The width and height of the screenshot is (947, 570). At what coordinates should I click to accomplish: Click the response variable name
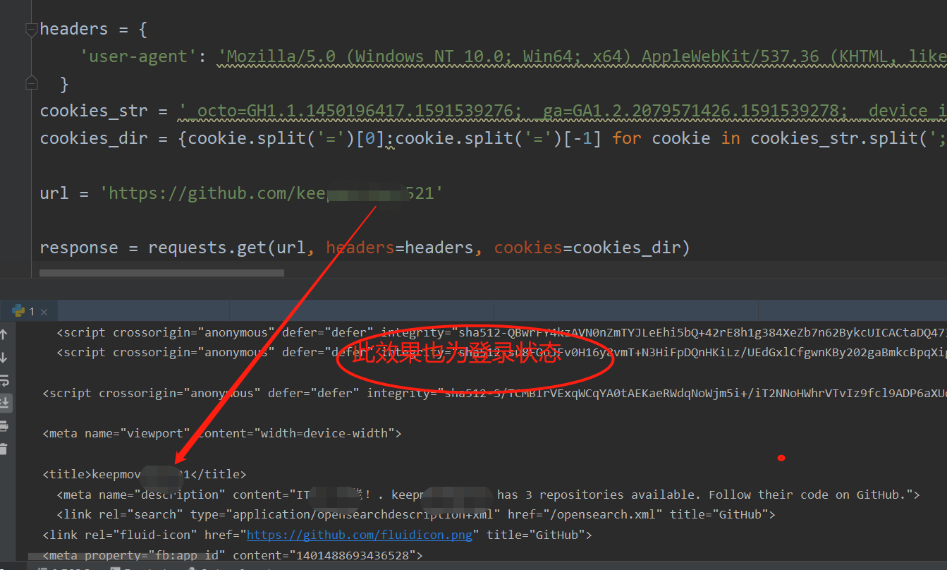coord(79,248)
